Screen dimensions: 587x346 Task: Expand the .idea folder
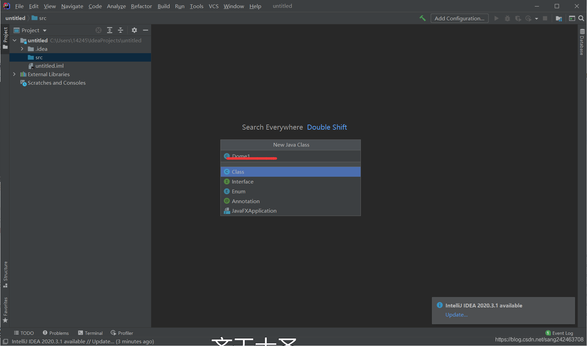[22, 49]
